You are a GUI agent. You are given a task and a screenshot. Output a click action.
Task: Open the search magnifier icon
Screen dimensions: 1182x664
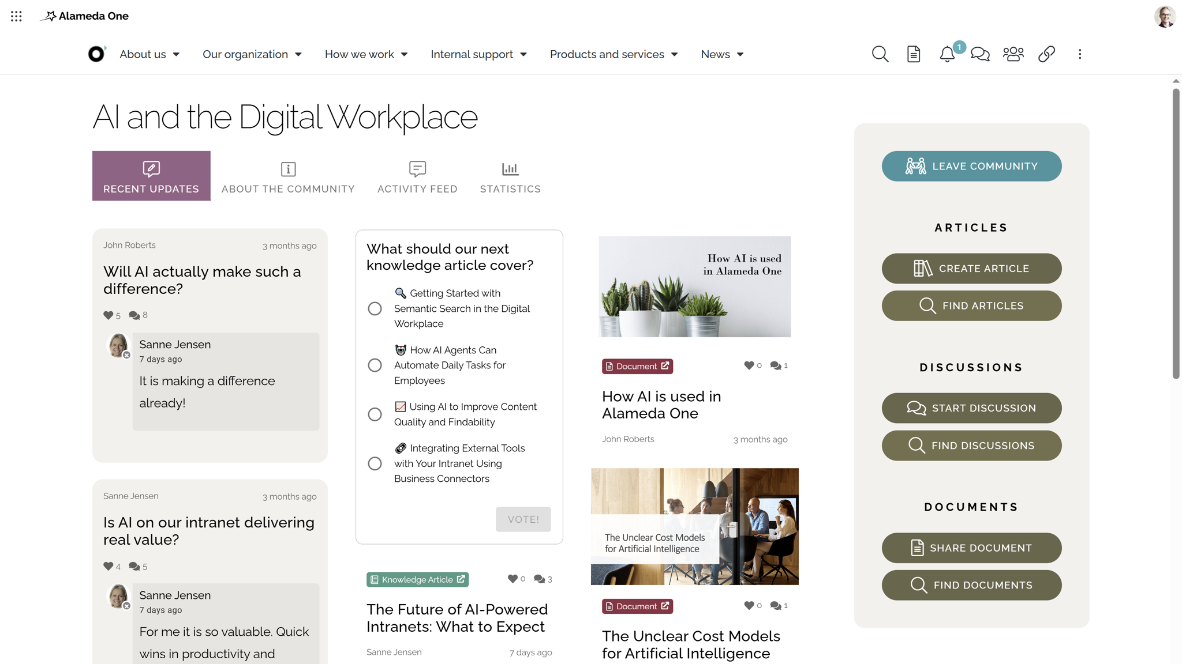pyautogui.click(x=880, y=54)
